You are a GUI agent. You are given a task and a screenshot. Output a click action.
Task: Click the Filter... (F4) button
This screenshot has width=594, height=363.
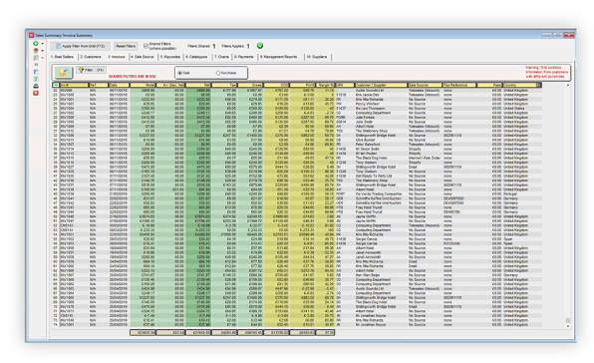[91, 70]
